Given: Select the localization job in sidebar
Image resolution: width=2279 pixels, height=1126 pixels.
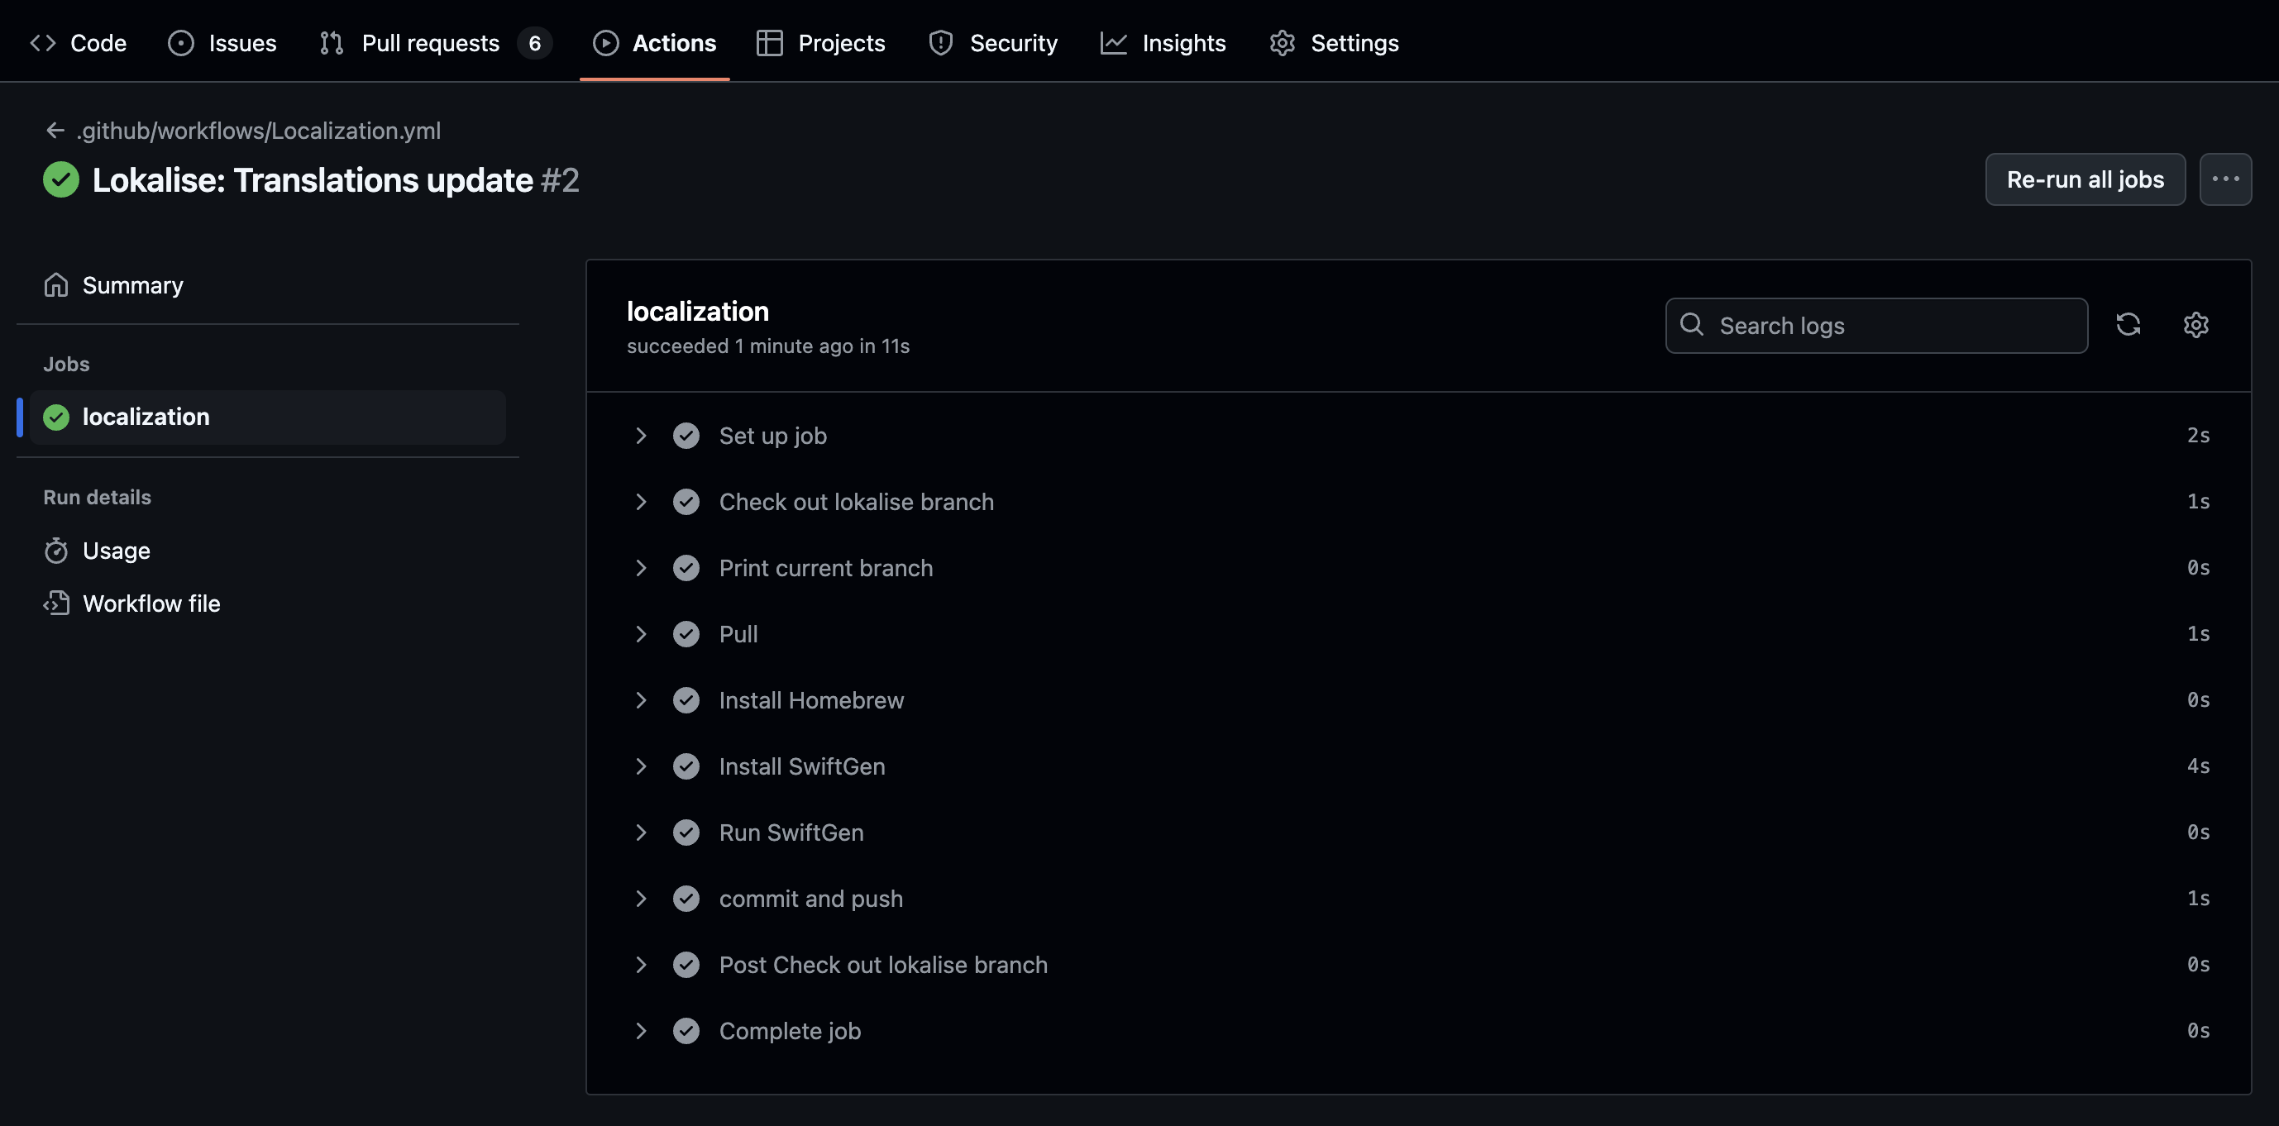Looking at the screenshot, I should tap(146, 417).
